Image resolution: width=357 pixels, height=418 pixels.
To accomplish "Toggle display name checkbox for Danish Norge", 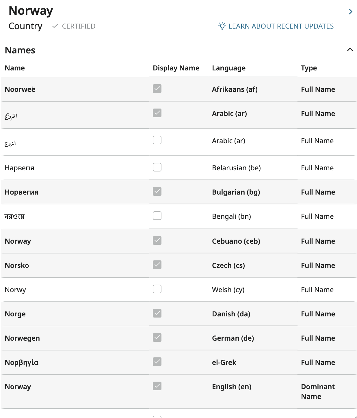I will click(157, 313).
